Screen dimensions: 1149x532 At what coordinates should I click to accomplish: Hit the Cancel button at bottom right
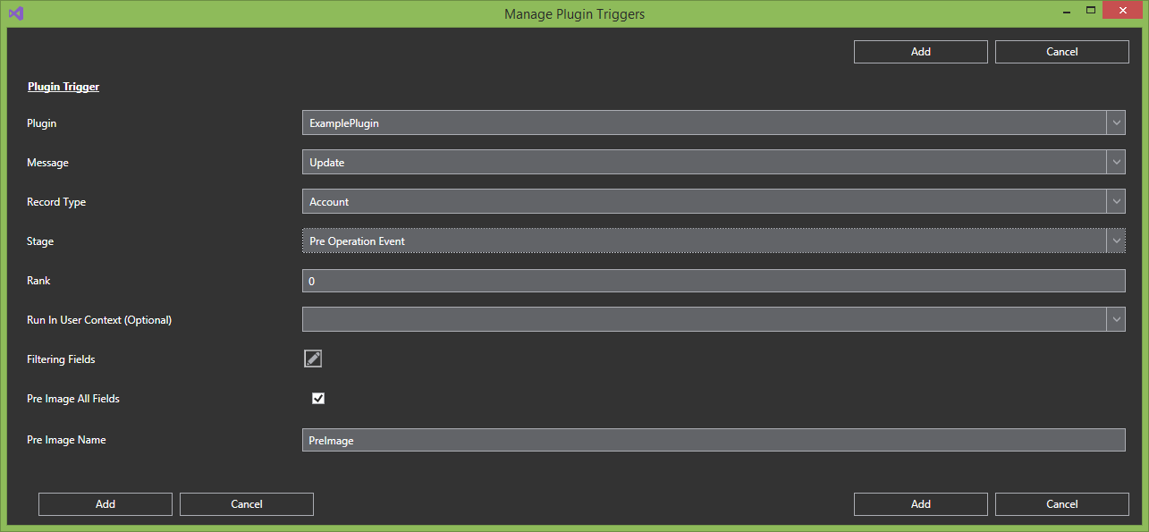(1062, 504)
